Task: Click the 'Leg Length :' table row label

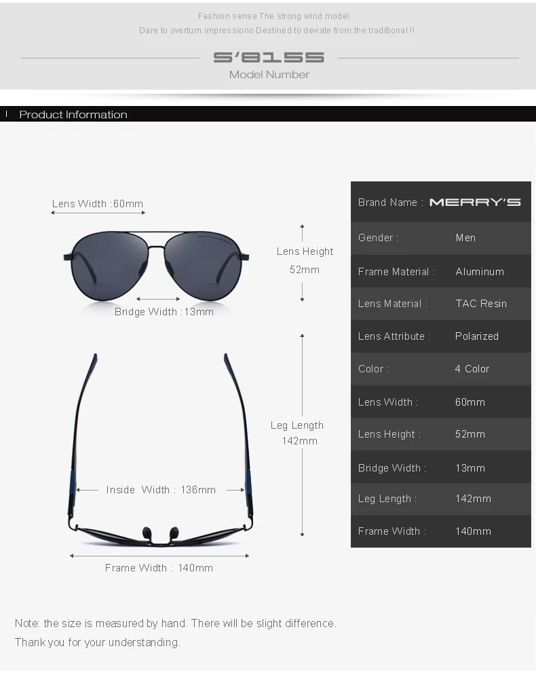Action: 387,499
